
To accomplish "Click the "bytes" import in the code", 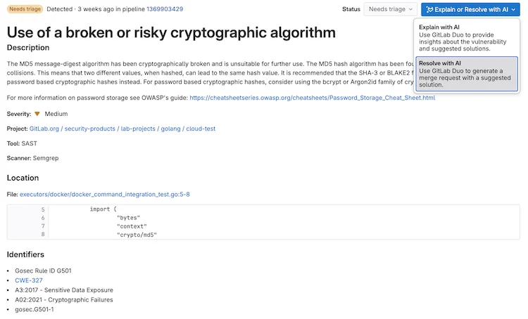I will (128, 218).
